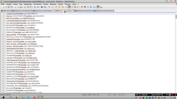This screenshot has height=99, width=177.
Task: Save the file using the Save icon
Action: pyautogui.click(x=9, y=7)
